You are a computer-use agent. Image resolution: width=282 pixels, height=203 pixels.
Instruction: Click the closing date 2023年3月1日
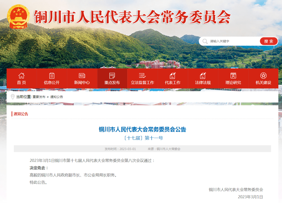tap(250, 197)
